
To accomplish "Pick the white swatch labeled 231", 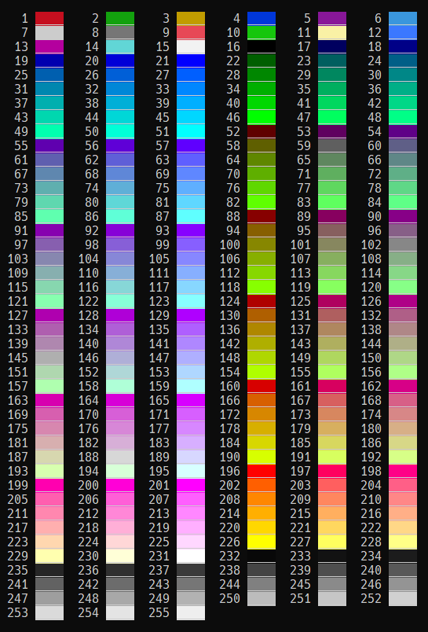I will pos(191,556).
